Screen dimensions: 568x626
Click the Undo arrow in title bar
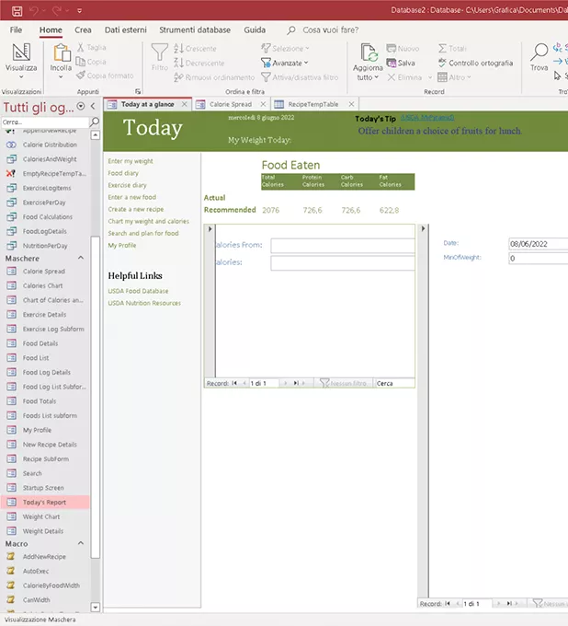(34, 10)
